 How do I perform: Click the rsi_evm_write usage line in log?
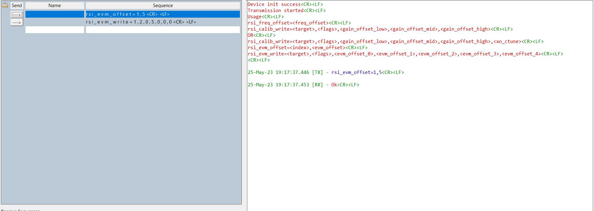pos(405,54)
